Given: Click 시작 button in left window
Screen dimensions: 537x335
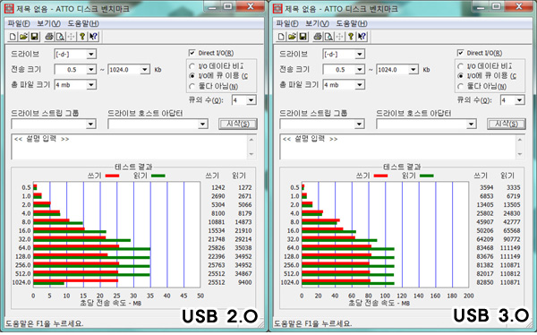Looking at the screenshot, I should coord(238,124).
